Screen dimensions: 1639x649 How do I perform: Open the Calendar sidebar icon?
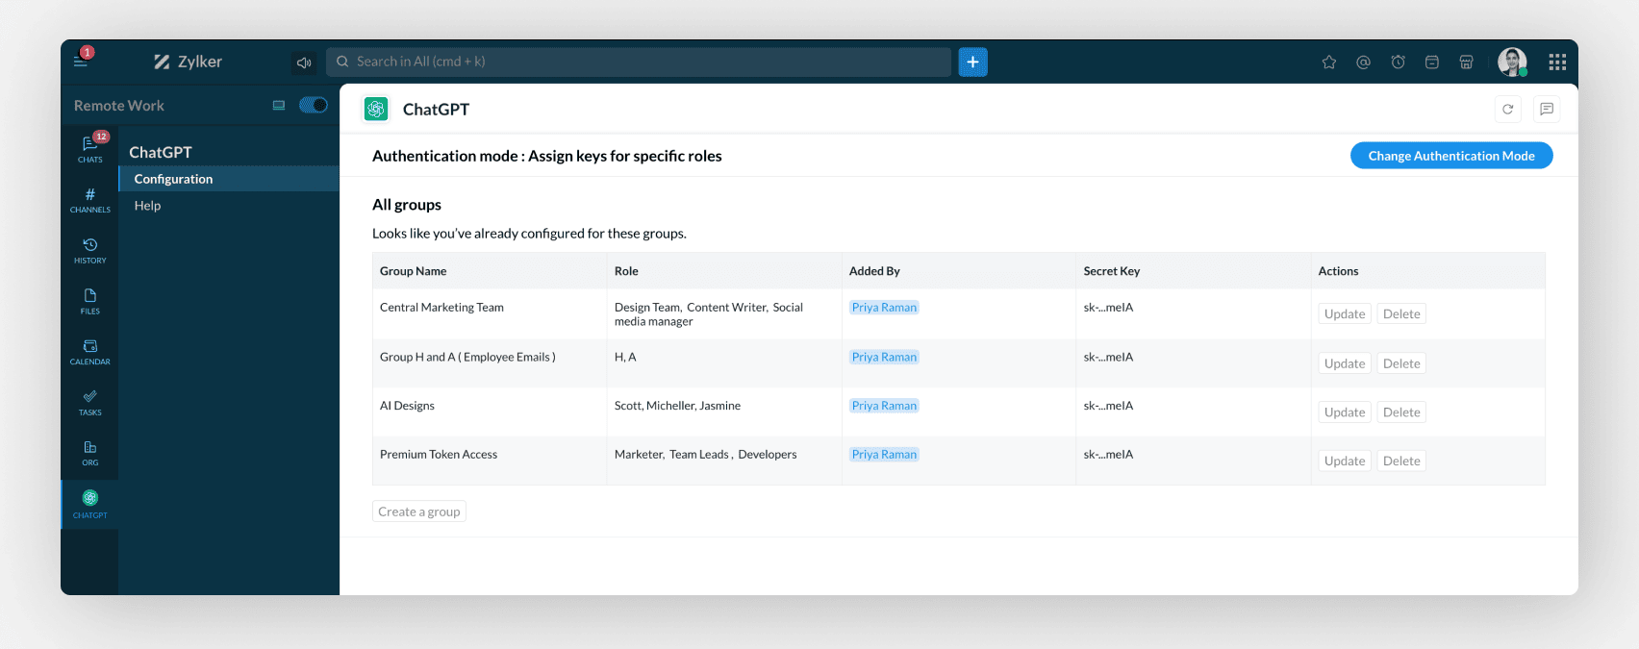[x=89, y=352]
